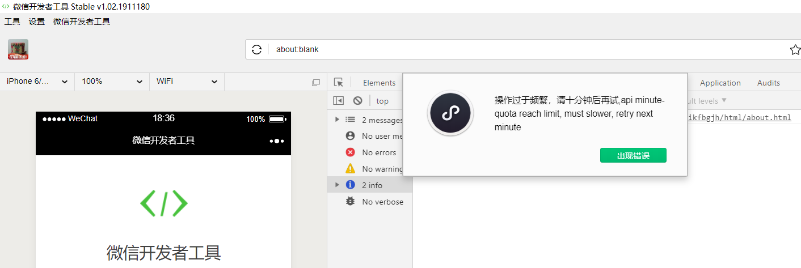Click the blue info icon
Viewport: 801px width, 268px height.
(x=350, y=185)
